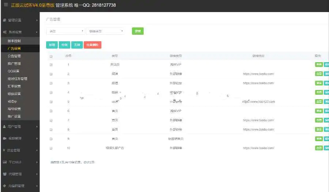This screenshot has height=192, width=329.
Task: Tick the checkbox for row 10
Action: 51,148
